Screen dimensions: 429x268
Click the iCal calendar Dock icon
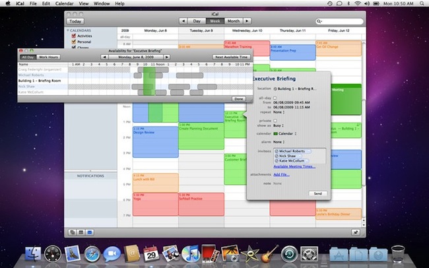tap(151, 253)
